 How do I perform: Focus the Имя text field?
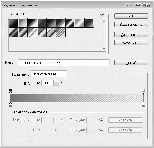pos(64,63)
